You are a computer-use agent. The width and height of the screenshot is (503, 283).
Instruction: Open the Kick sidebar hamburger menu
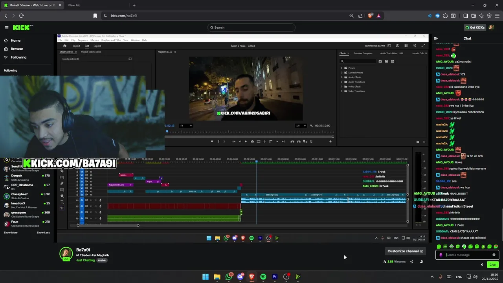point(7,28)
